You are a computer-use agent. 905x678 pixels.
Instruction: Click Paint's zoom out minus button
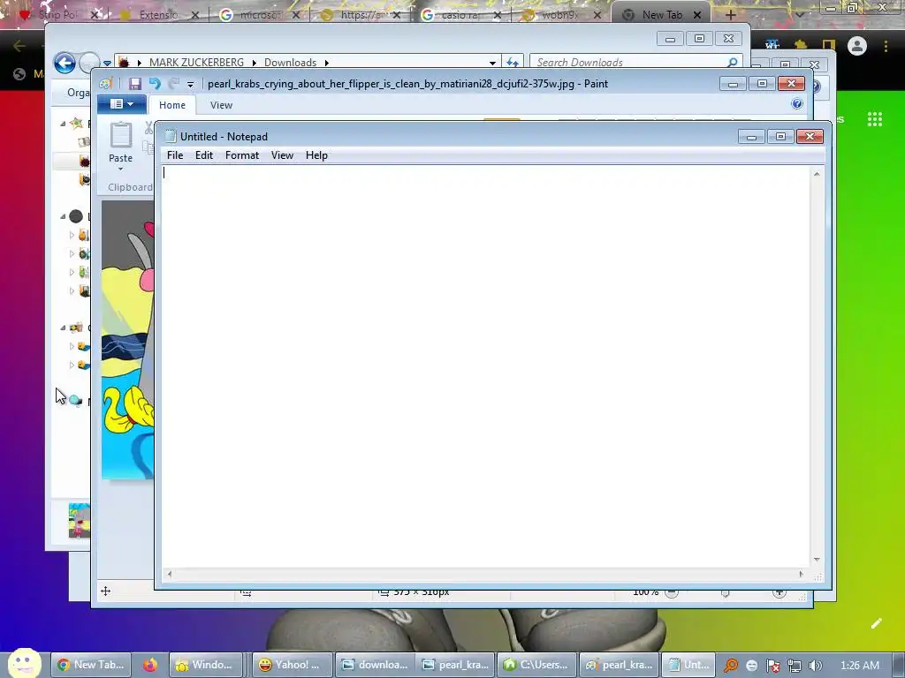pos(672,592)
